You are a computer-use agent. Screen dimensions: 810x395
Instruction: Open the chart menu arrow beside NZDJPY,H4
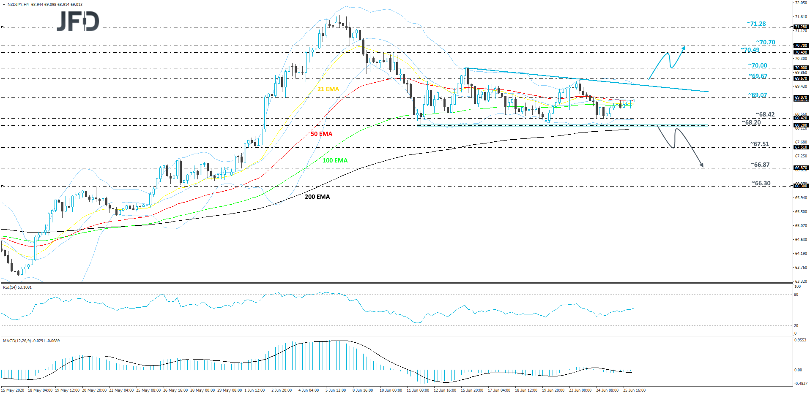tap(4, 4)
